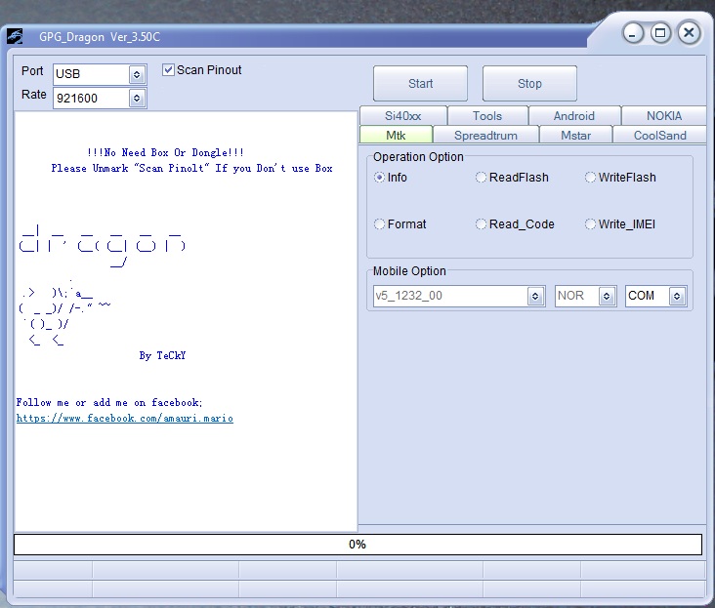This screenshot has width=715, height=608.
Task: Click the 'No Need Box Or Dongle' message
Action: click(165, 152)
